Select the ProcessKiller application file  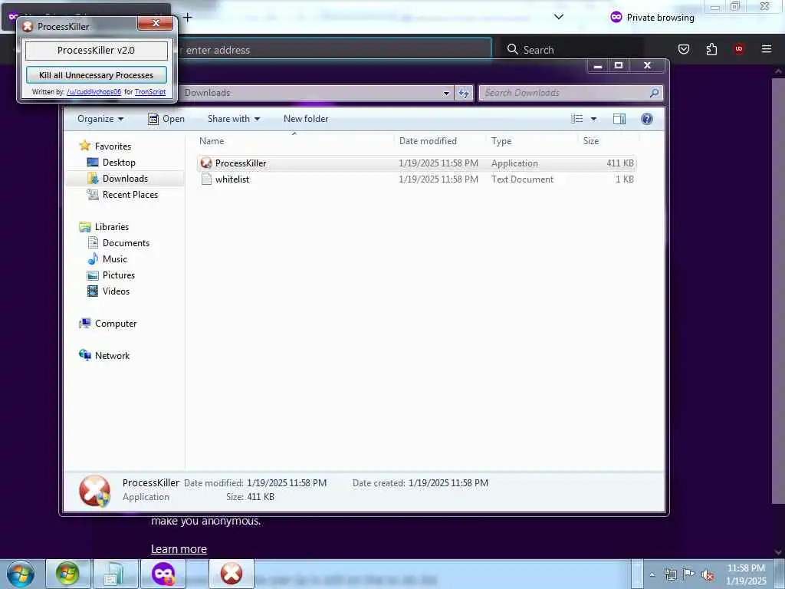point(416,163)
